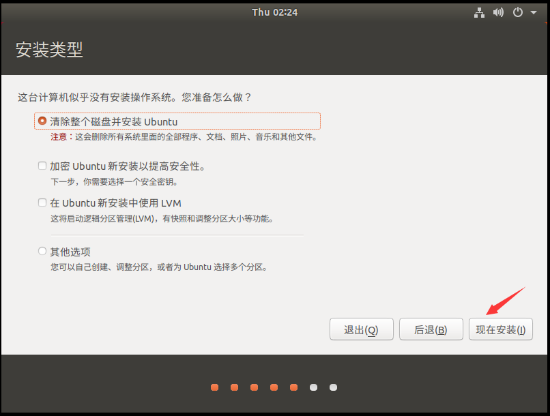550x416 pixels.
Task: Expand the system menu dropdown arrow
Action: pyautogui.click(x=534, y=13)
